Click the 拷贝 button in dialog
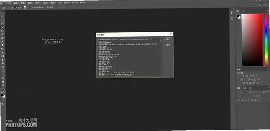 168,45
